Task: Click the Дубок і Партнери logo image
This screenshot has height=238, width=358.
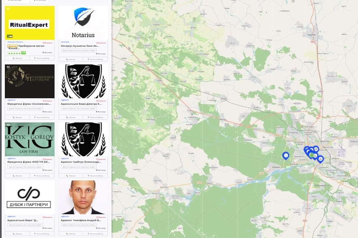Action: [29, 197]
